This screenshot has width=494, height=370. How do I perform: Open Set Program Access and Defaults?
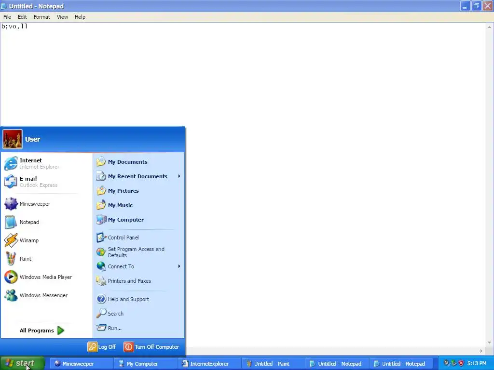(130, 252)
